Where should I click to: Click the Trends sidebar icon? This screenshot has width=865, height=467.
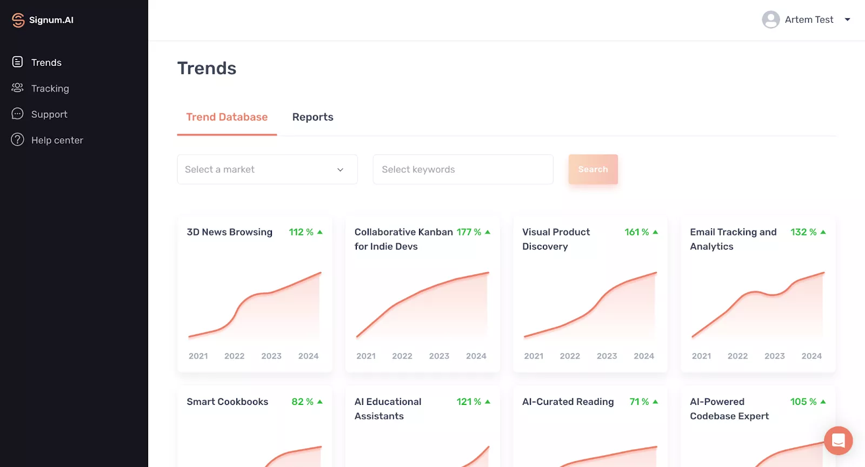coord(17,62)
